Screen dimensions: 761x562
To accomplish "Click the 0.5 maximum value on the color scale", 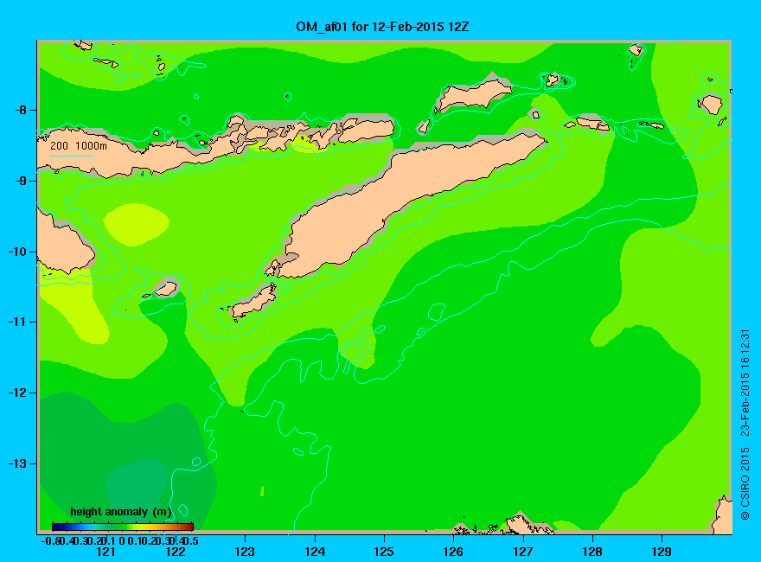I will coord(192,540).
